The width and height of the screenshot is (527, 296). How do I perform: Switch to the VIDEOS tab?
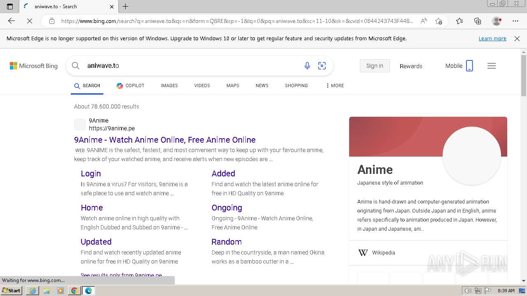tap(202, 86)
